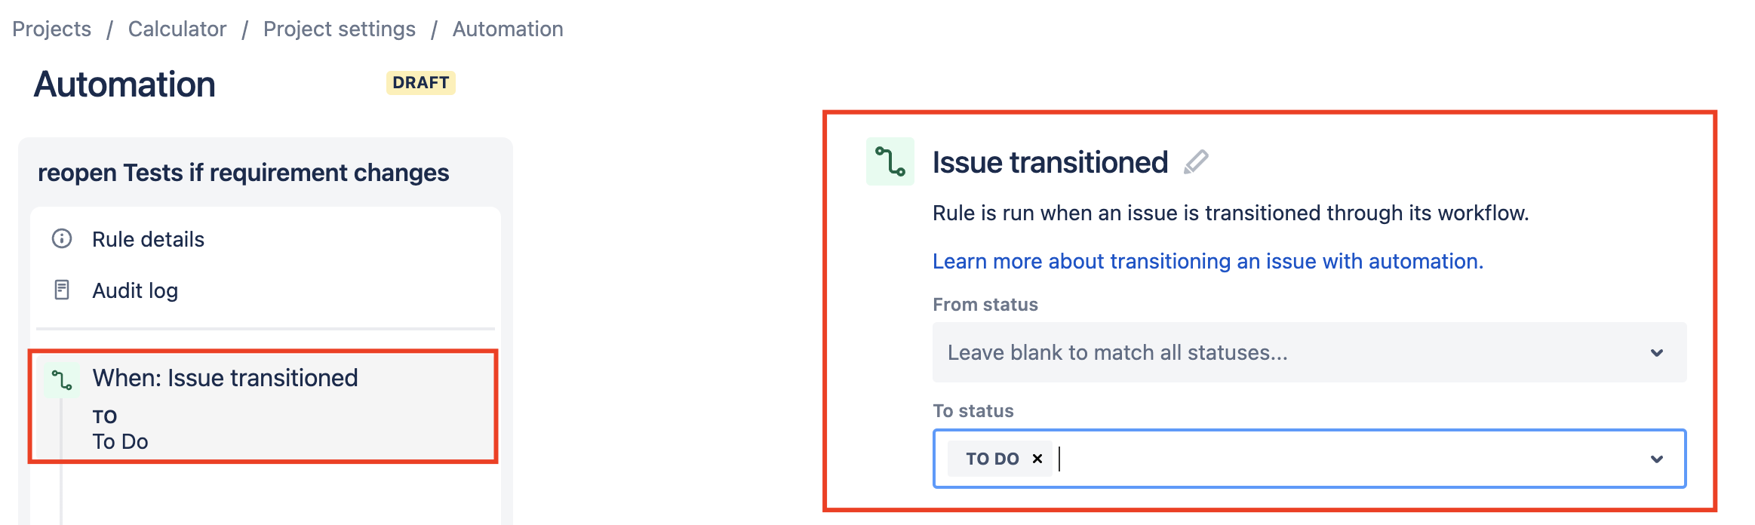Click the green transition icon in detail panel
The width and height of the screenshot is (1755, 525).
pyautogui.click(x=890, y=161)
